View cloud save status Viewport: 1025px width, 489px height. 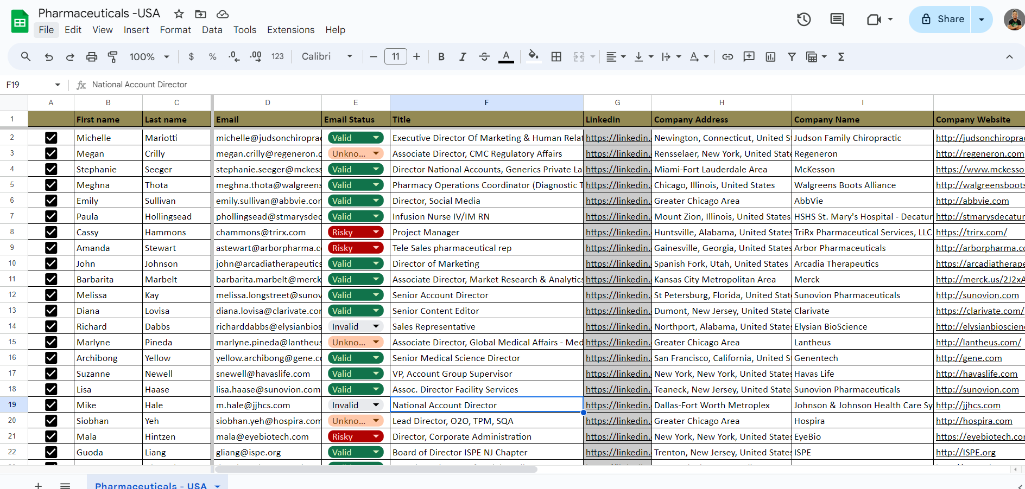(222, 14)
